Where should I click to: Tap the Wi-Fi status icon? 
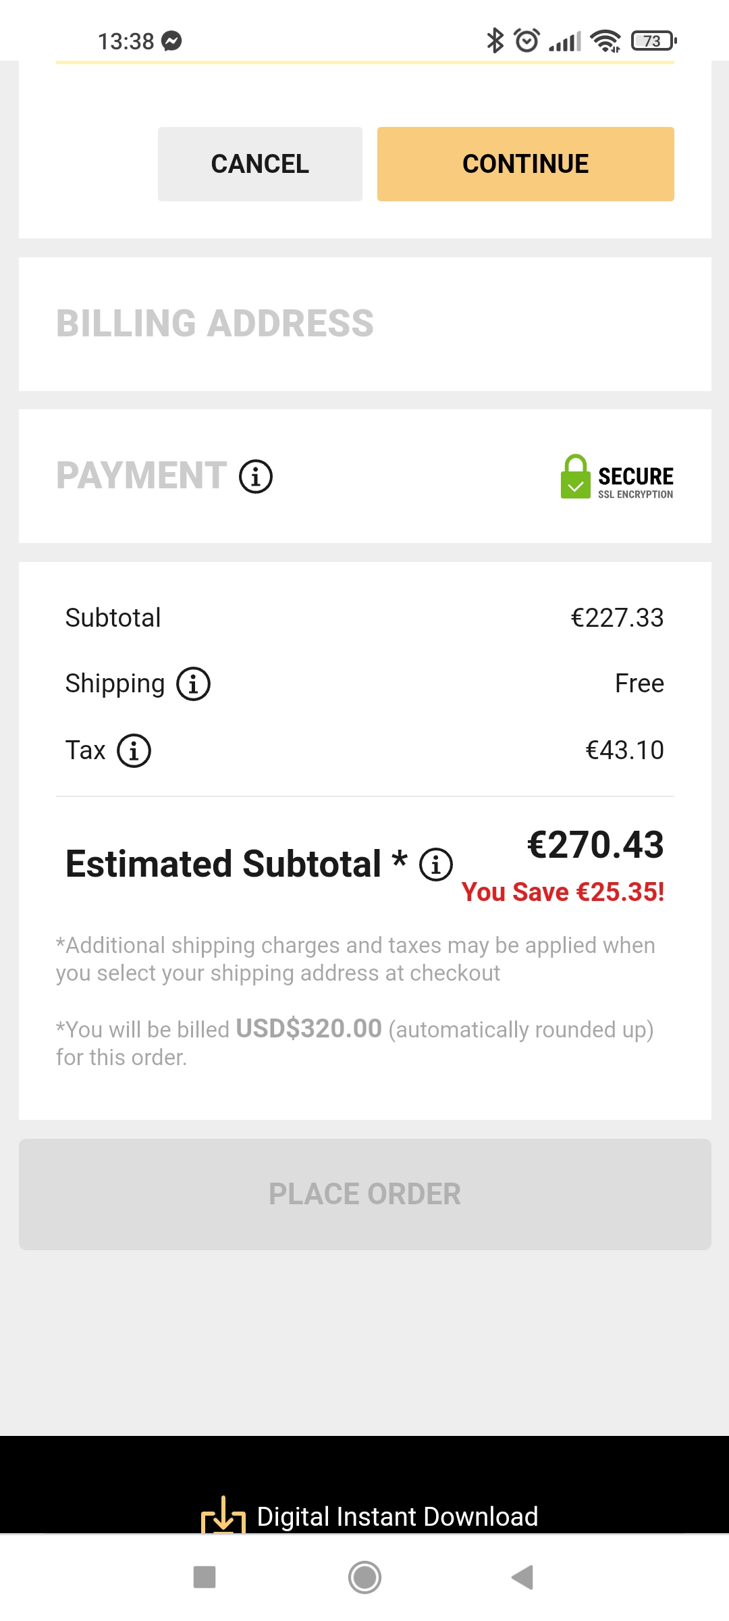605,41
